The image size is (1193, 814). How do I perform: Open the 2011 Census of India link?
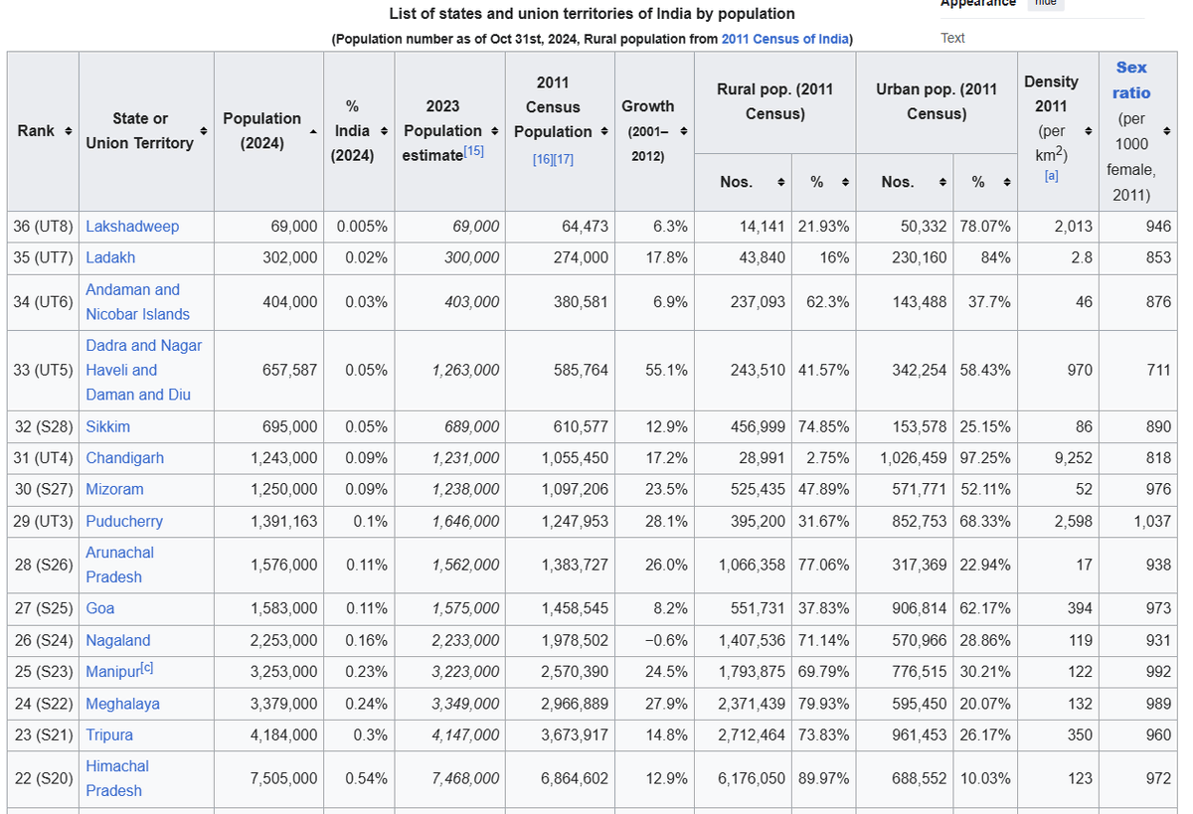point(784,39)
